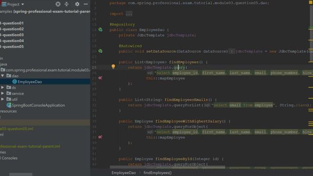The height and width of the screenshot is (176, 313).
Task: Click the inspection status indicator above the error stripe
Action: [311, 2]
